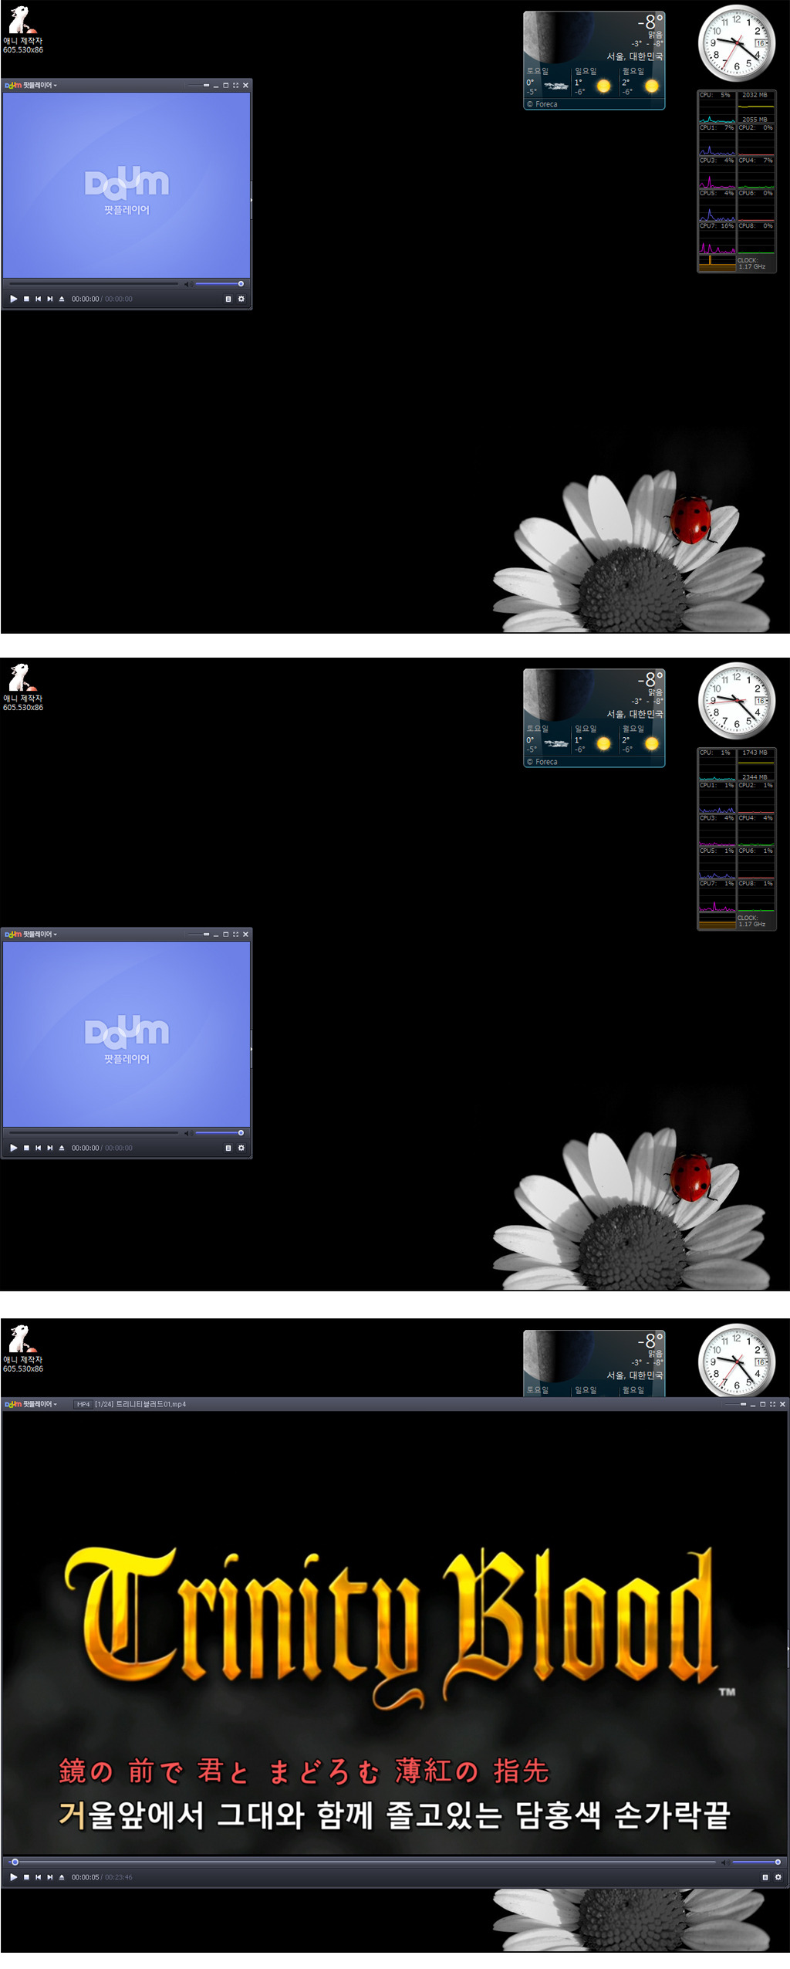The height and width of the screenshot is (1969, 790).
Task: Open preferences gear in Trinity Blood player
Action: (778, 1877)
